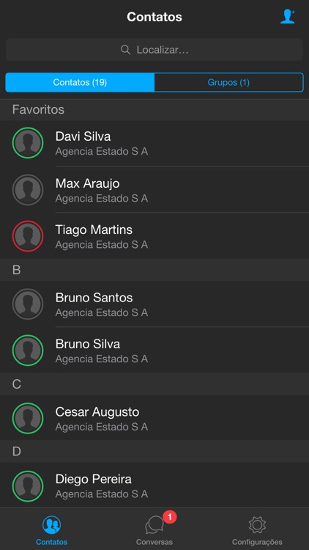The height and width of the screenshot is (550, 309).
Task: Tap Bruno Santos' gray avatar icon
Action: pos(28,304)
